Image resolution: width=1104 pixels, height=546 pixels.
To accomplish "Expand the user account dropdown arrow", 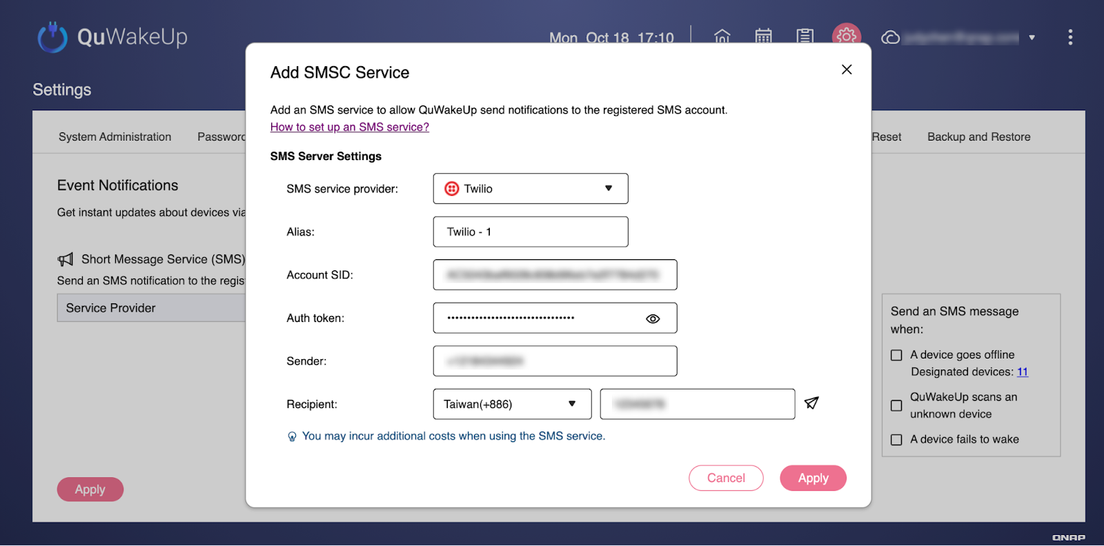I will [x=1032, y=38].
